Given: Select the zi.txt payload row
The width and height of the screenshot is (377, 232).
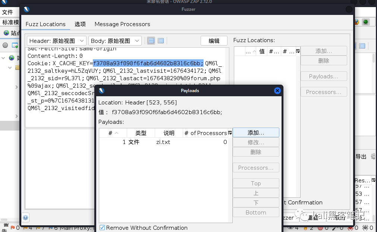Looking at the screenshot, I should [163, 142].
